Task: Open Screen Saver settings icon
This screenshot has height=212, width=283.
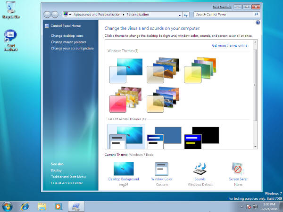Action: 238,169
